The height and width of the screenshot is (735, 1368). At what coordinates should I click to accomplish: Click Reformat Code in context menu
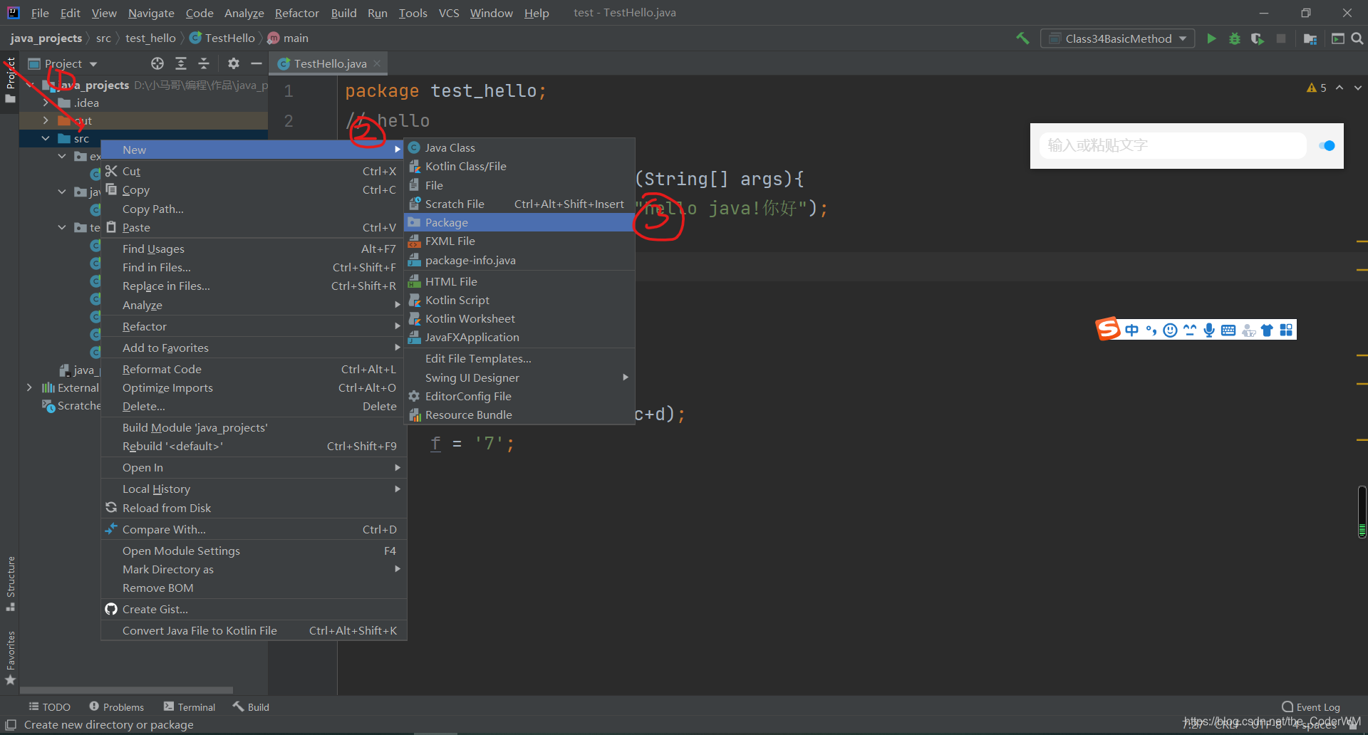pos(254,369)
